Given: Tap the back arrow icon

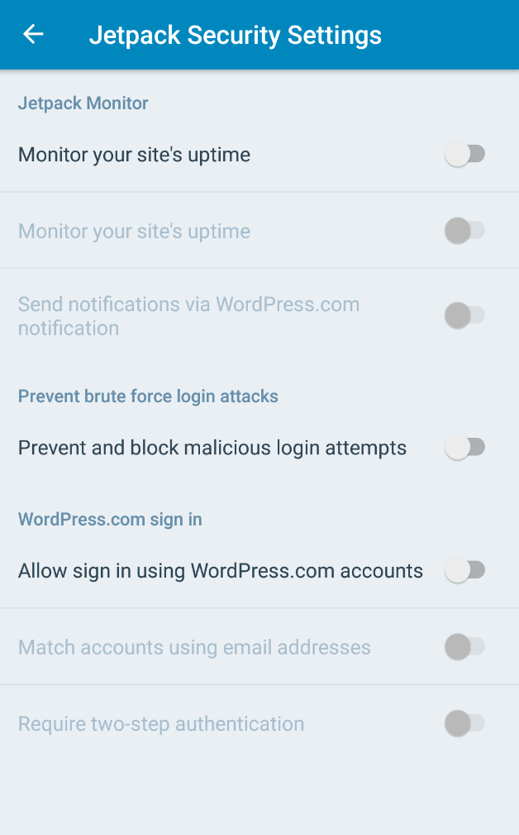Looking at the screenshot, I should pyautogui.click(x=33, y=35).
